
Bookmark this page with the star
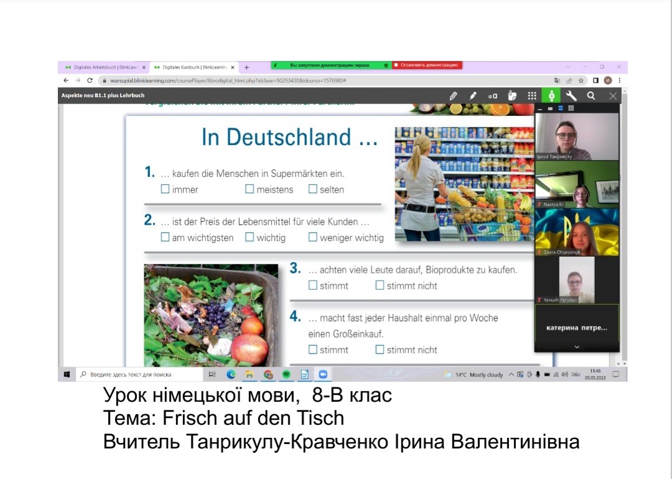coord(581,80)
